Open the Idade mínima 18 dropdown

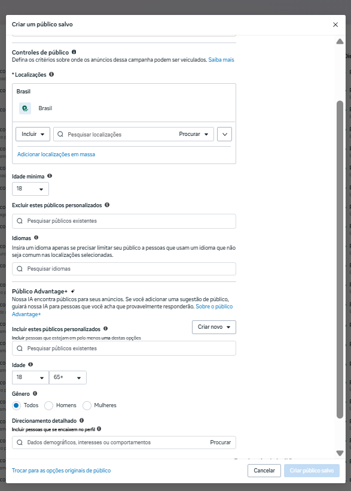30,189
